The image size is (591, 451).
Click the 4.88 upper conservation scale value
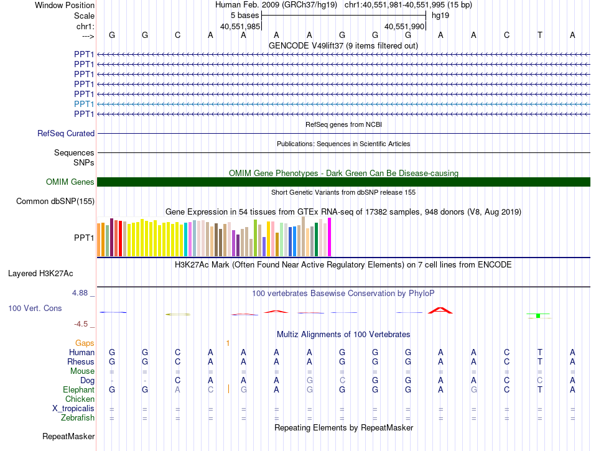[x=80, y=293]
